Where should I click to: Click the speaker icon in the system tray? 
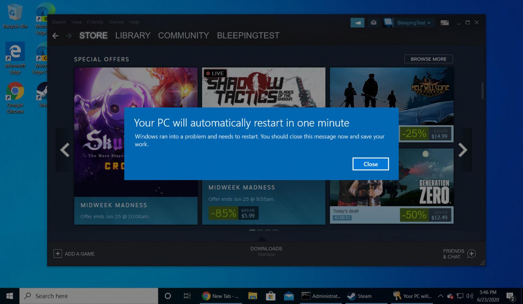coord(470,296)
